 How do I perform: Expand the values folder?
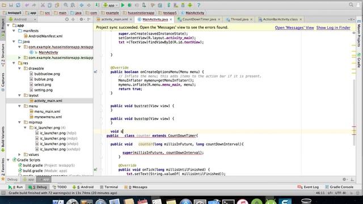point(20,155)
